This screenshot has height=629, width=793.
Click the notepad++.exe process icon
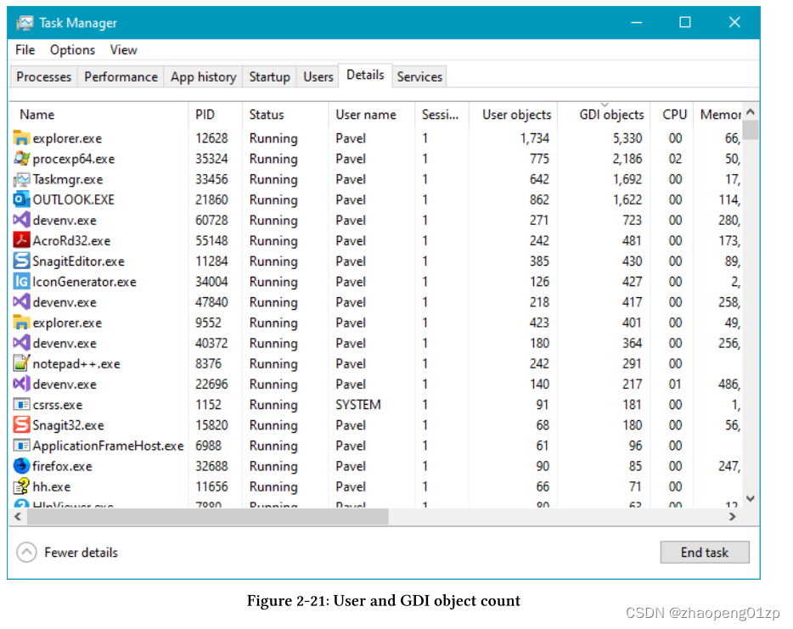[21, 363]
